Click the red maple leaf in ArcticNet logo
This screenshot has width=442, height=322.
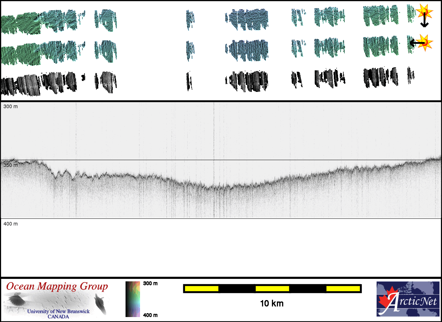[386, 300]
